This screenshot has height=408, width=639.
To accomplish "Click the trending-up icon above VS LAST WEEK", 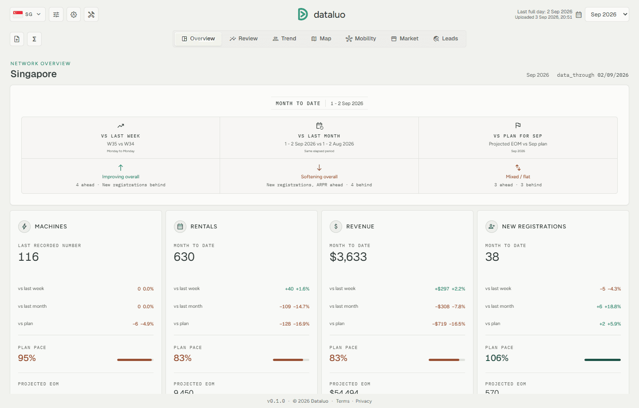I will click(121, 126).
